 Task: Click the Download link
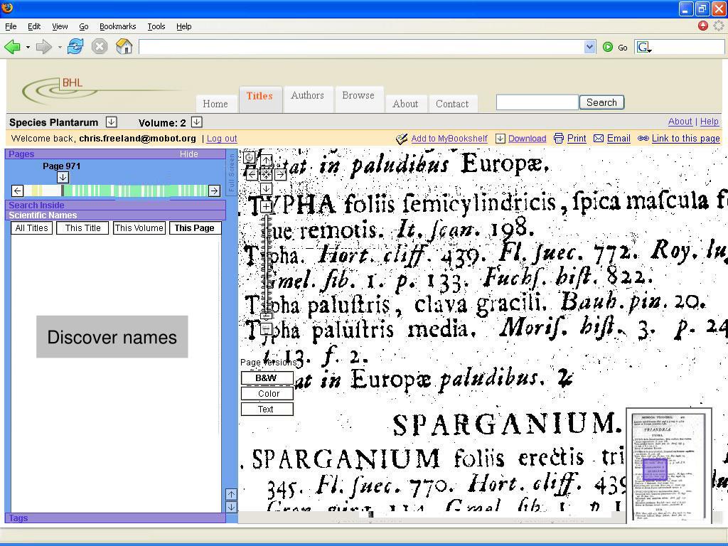[x=527, y=139]
